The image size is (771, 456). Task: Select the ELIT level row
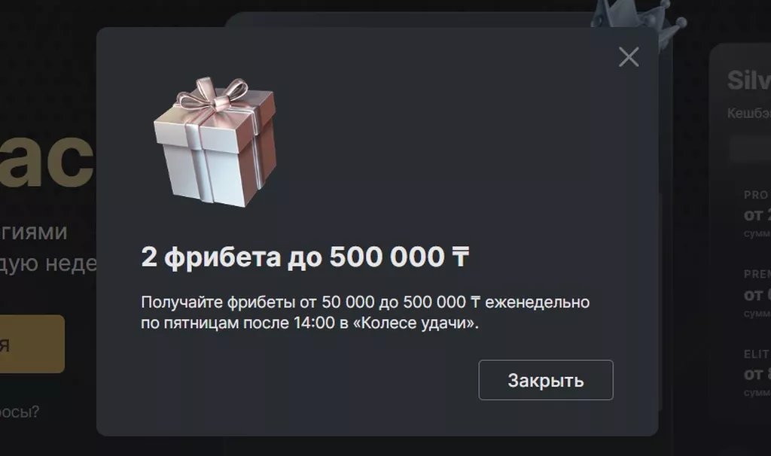(757, 373)
